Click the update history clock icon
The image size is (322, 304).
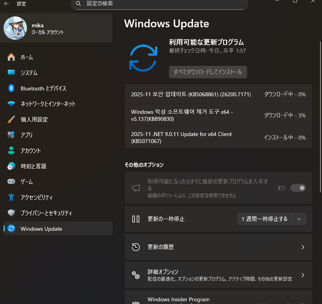point(136,247)
